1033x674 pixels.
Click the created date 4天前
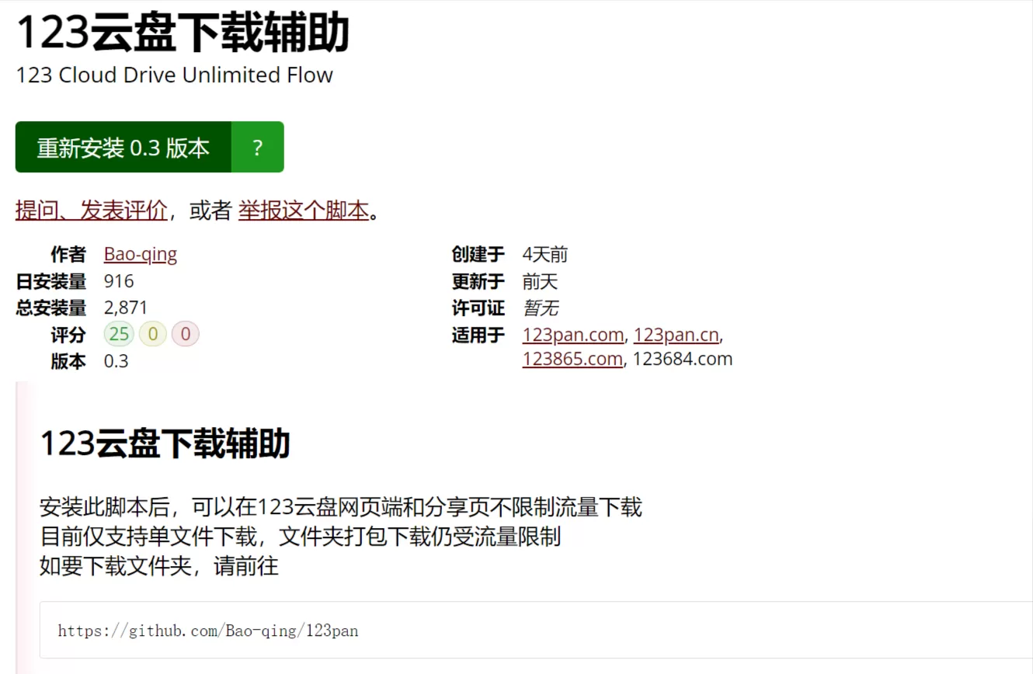(x=545, y=254)
